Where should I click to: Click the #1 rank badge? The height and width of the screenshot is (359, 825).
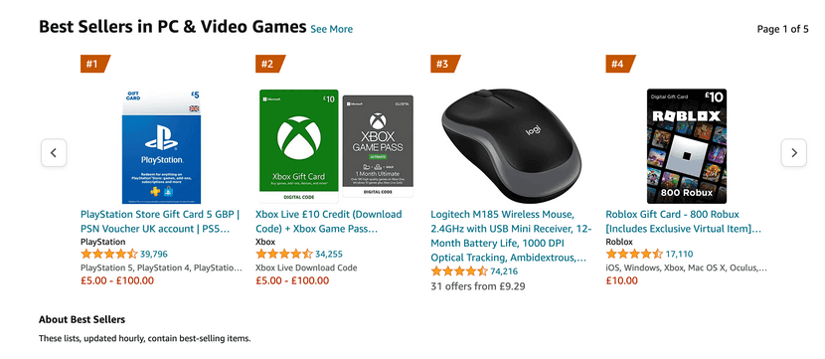coord(95,64)
